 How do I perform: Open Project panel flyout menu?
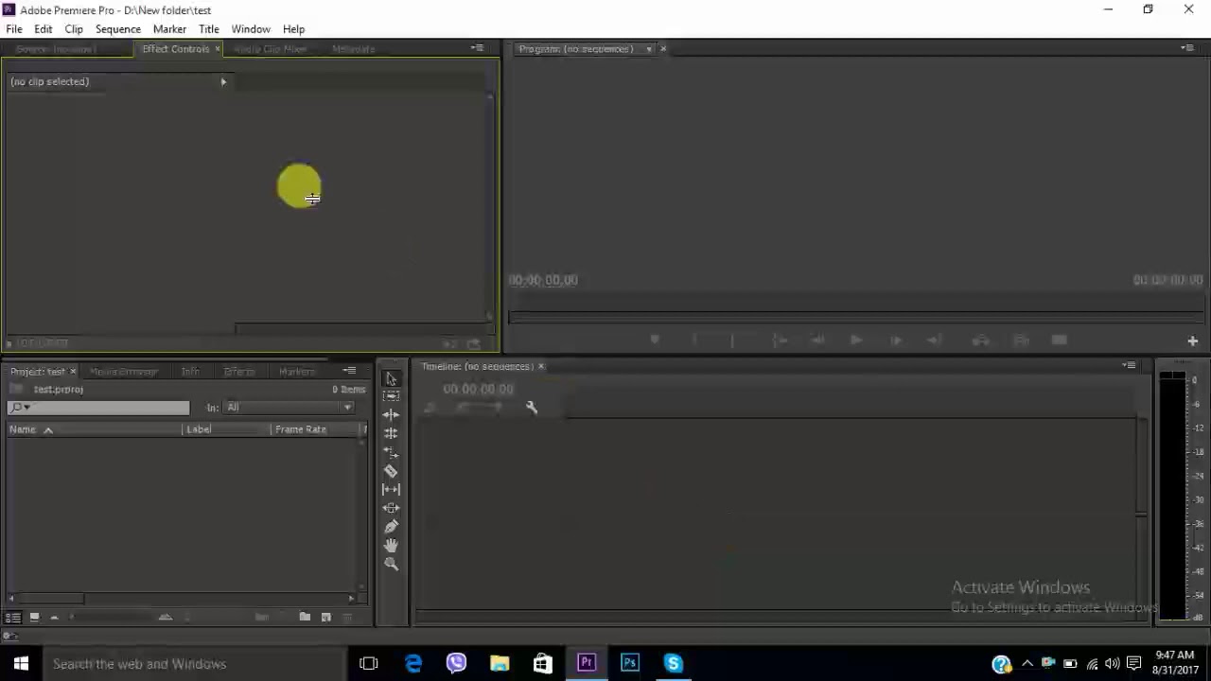pos(350,371)
